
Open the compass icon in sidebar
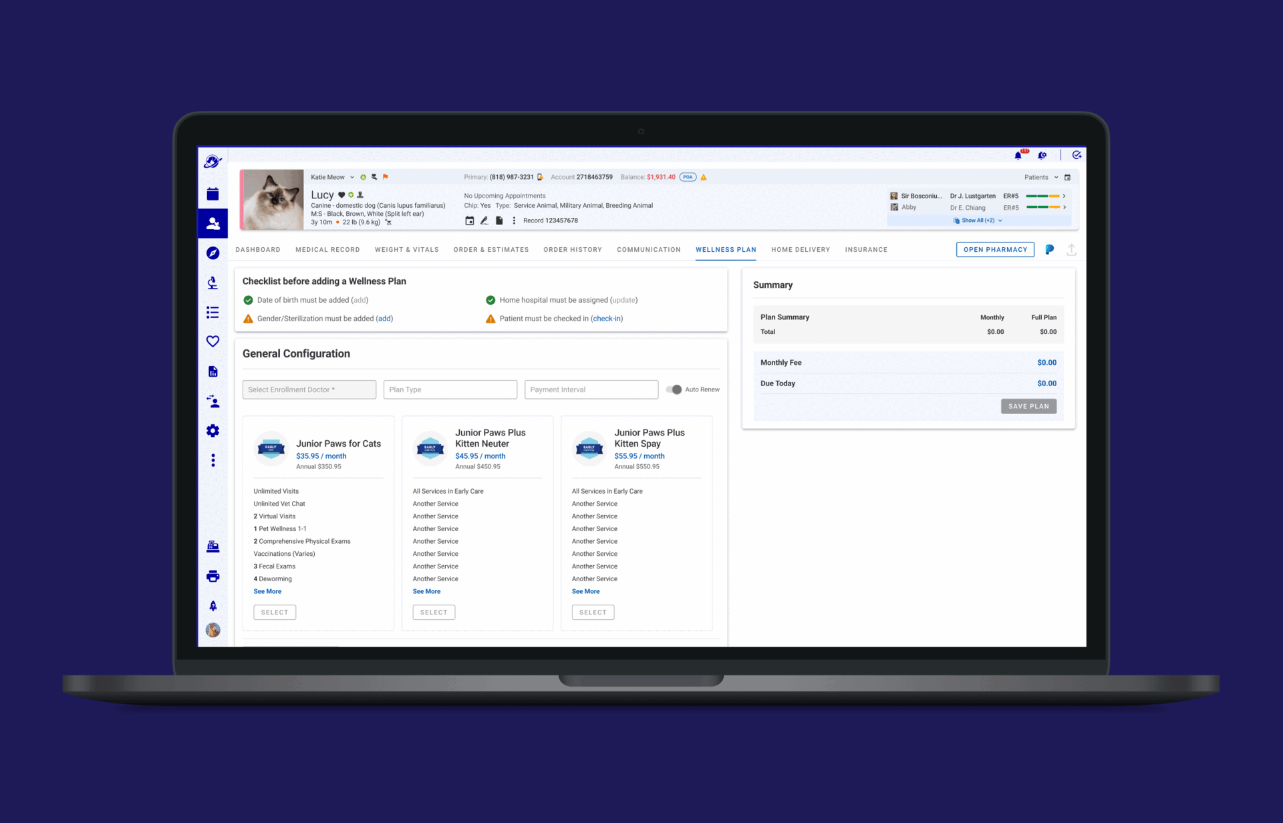[212, 253]
